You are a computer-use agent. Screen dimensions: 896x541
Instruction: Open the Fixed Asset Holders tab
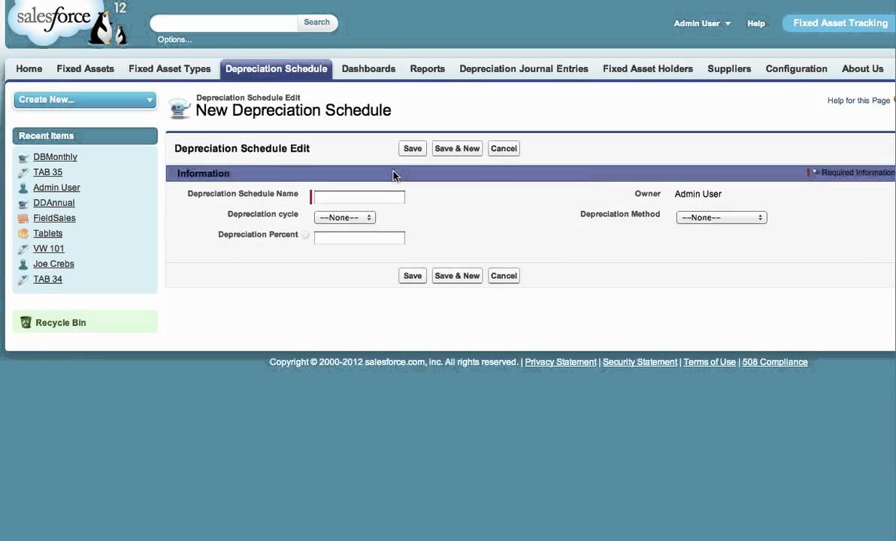647,68
